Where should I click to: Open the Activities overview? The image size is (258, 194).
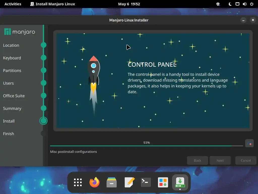pos(13,4)
